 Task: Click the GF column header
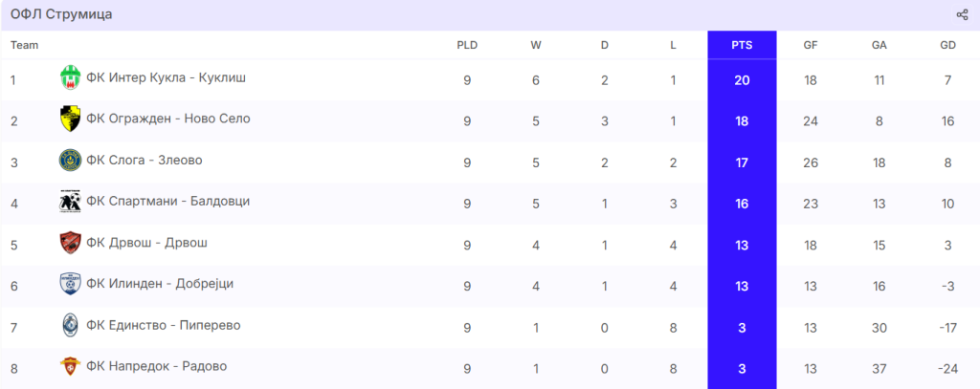[x=811, y=45]
